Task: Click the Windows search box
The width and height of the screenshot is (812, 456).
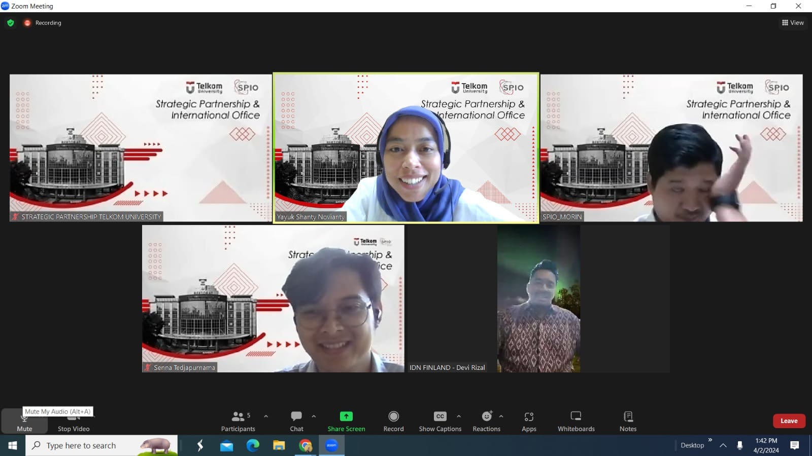Action: coord(101,445)
